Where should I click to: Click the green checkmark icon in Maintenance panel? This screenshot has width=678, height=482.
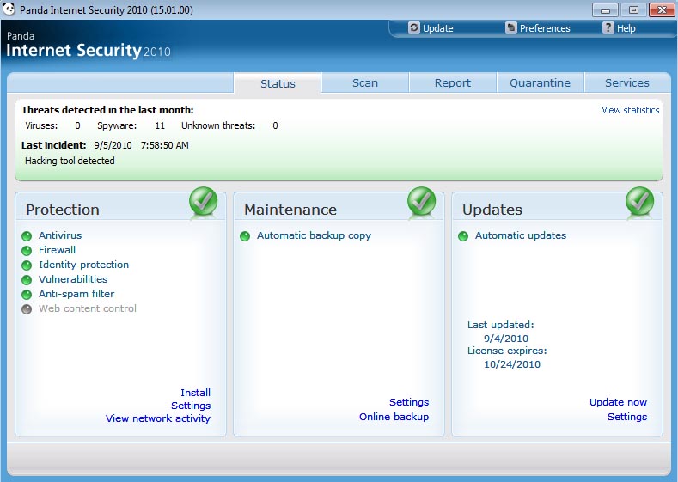click(423, 202)
